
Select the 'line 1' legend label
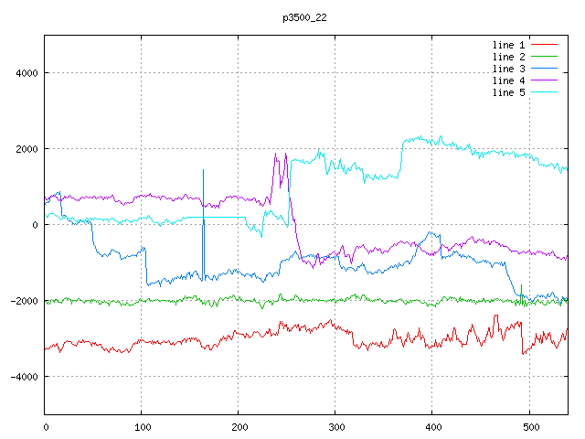pos(508,45)
